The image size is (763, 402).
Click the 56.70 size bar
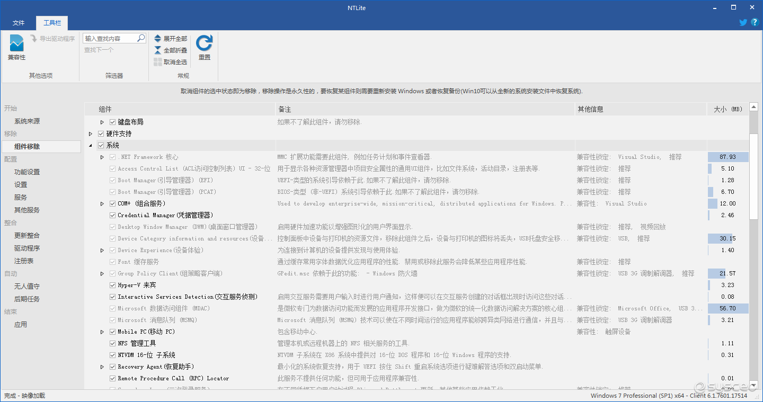[728, 309]
